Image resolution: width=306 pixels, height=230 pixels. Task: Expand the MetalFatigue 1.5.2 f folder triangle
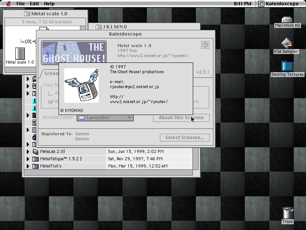[x=28, y=159]
